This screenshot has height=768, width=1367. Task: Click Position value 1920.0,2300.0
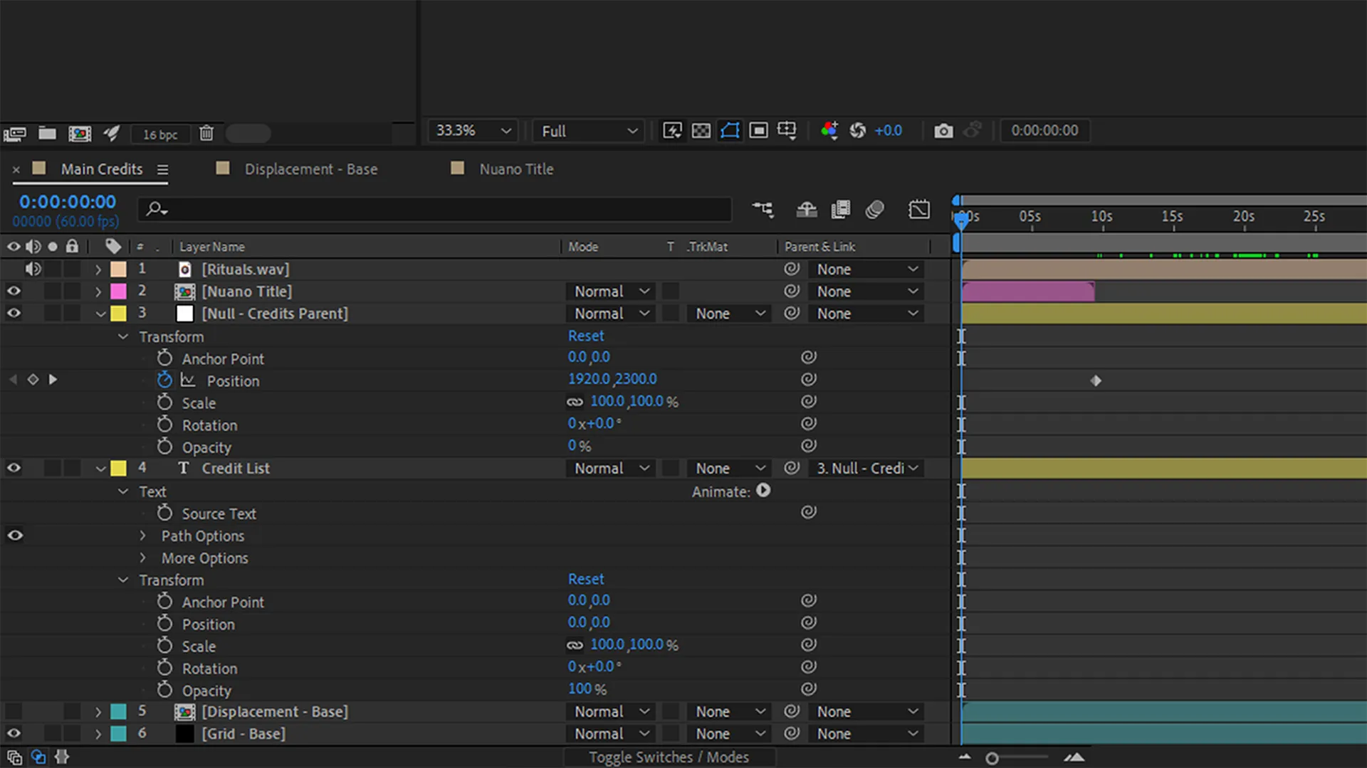pos(612,379)
